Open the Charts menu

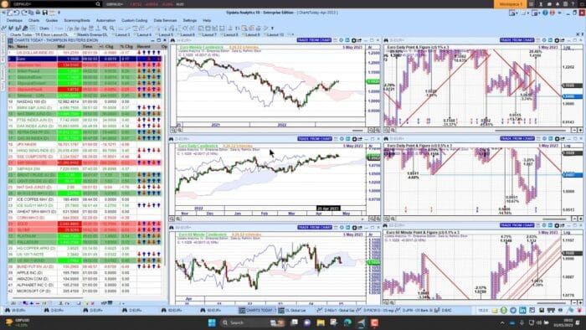(x=34, y=21)
